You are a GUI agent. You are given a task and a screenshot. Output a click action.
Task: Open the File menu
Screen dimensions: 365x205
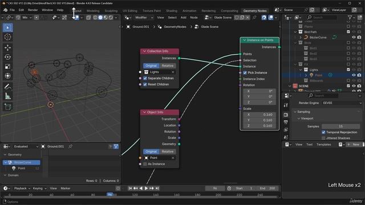(x=12, y=10)
